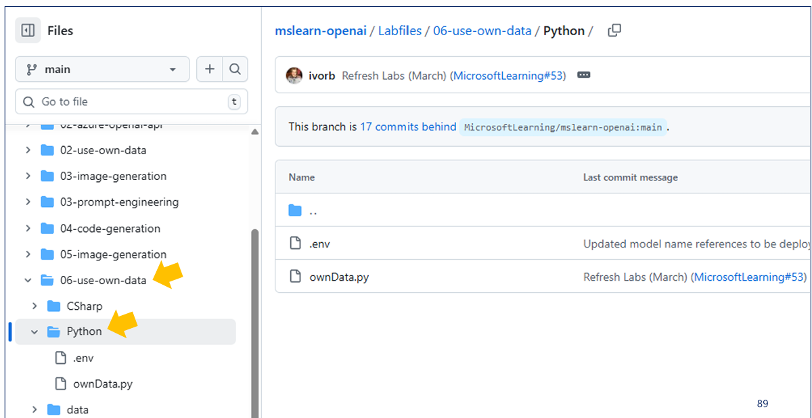Viewport: 812px width, 418px height.
Task: Open 17 commits behind link
Action: (408, 126)
